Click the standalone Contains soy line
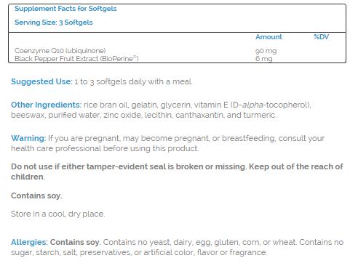 pyautogui.click(x=36, y=196)
